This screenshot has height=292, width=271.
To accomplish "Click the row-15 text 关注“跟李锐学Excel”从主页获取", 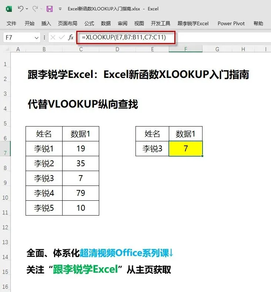I will (x=99, y=269).
